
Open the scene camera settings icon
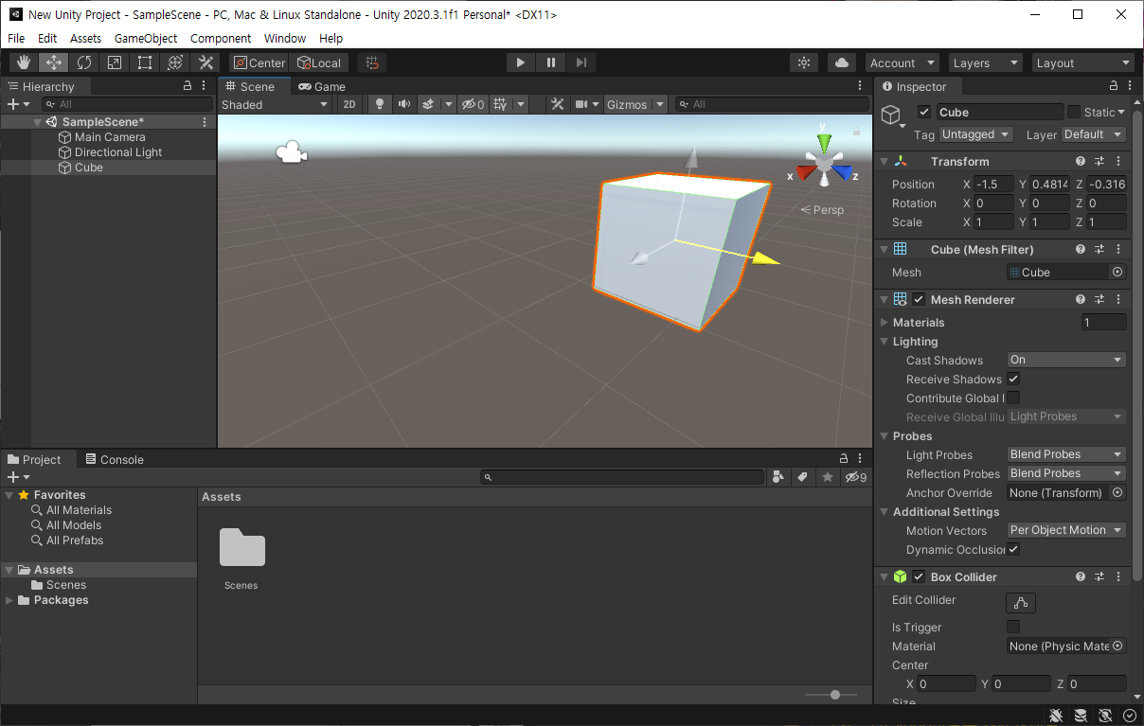click(581, 104)
